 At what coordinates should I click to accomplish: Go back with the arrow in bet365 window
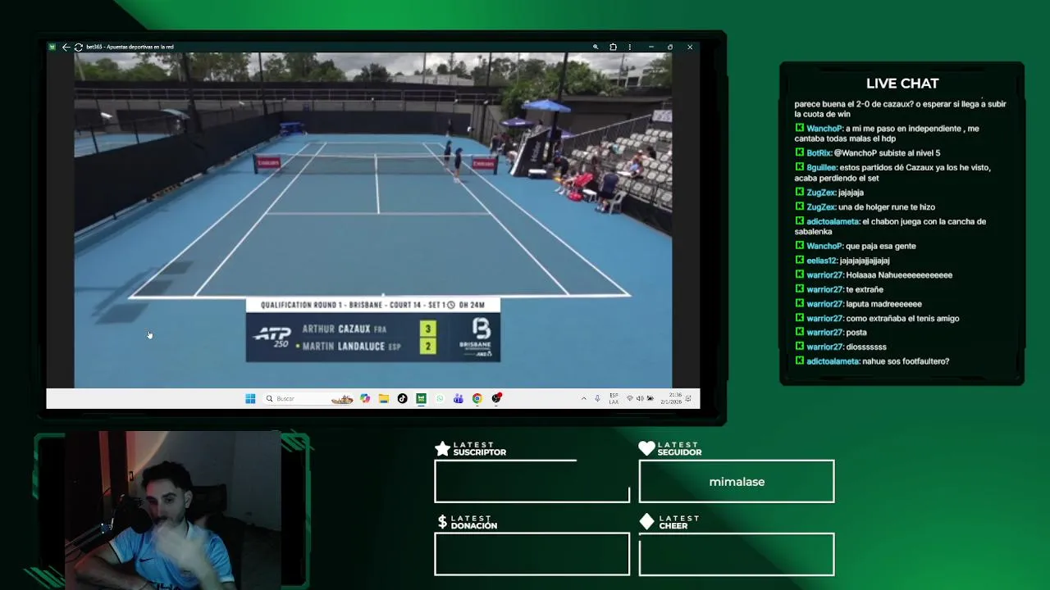66,47
